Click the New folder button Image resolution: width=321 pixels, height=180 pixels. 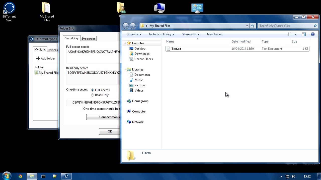[x=214, y=34]
